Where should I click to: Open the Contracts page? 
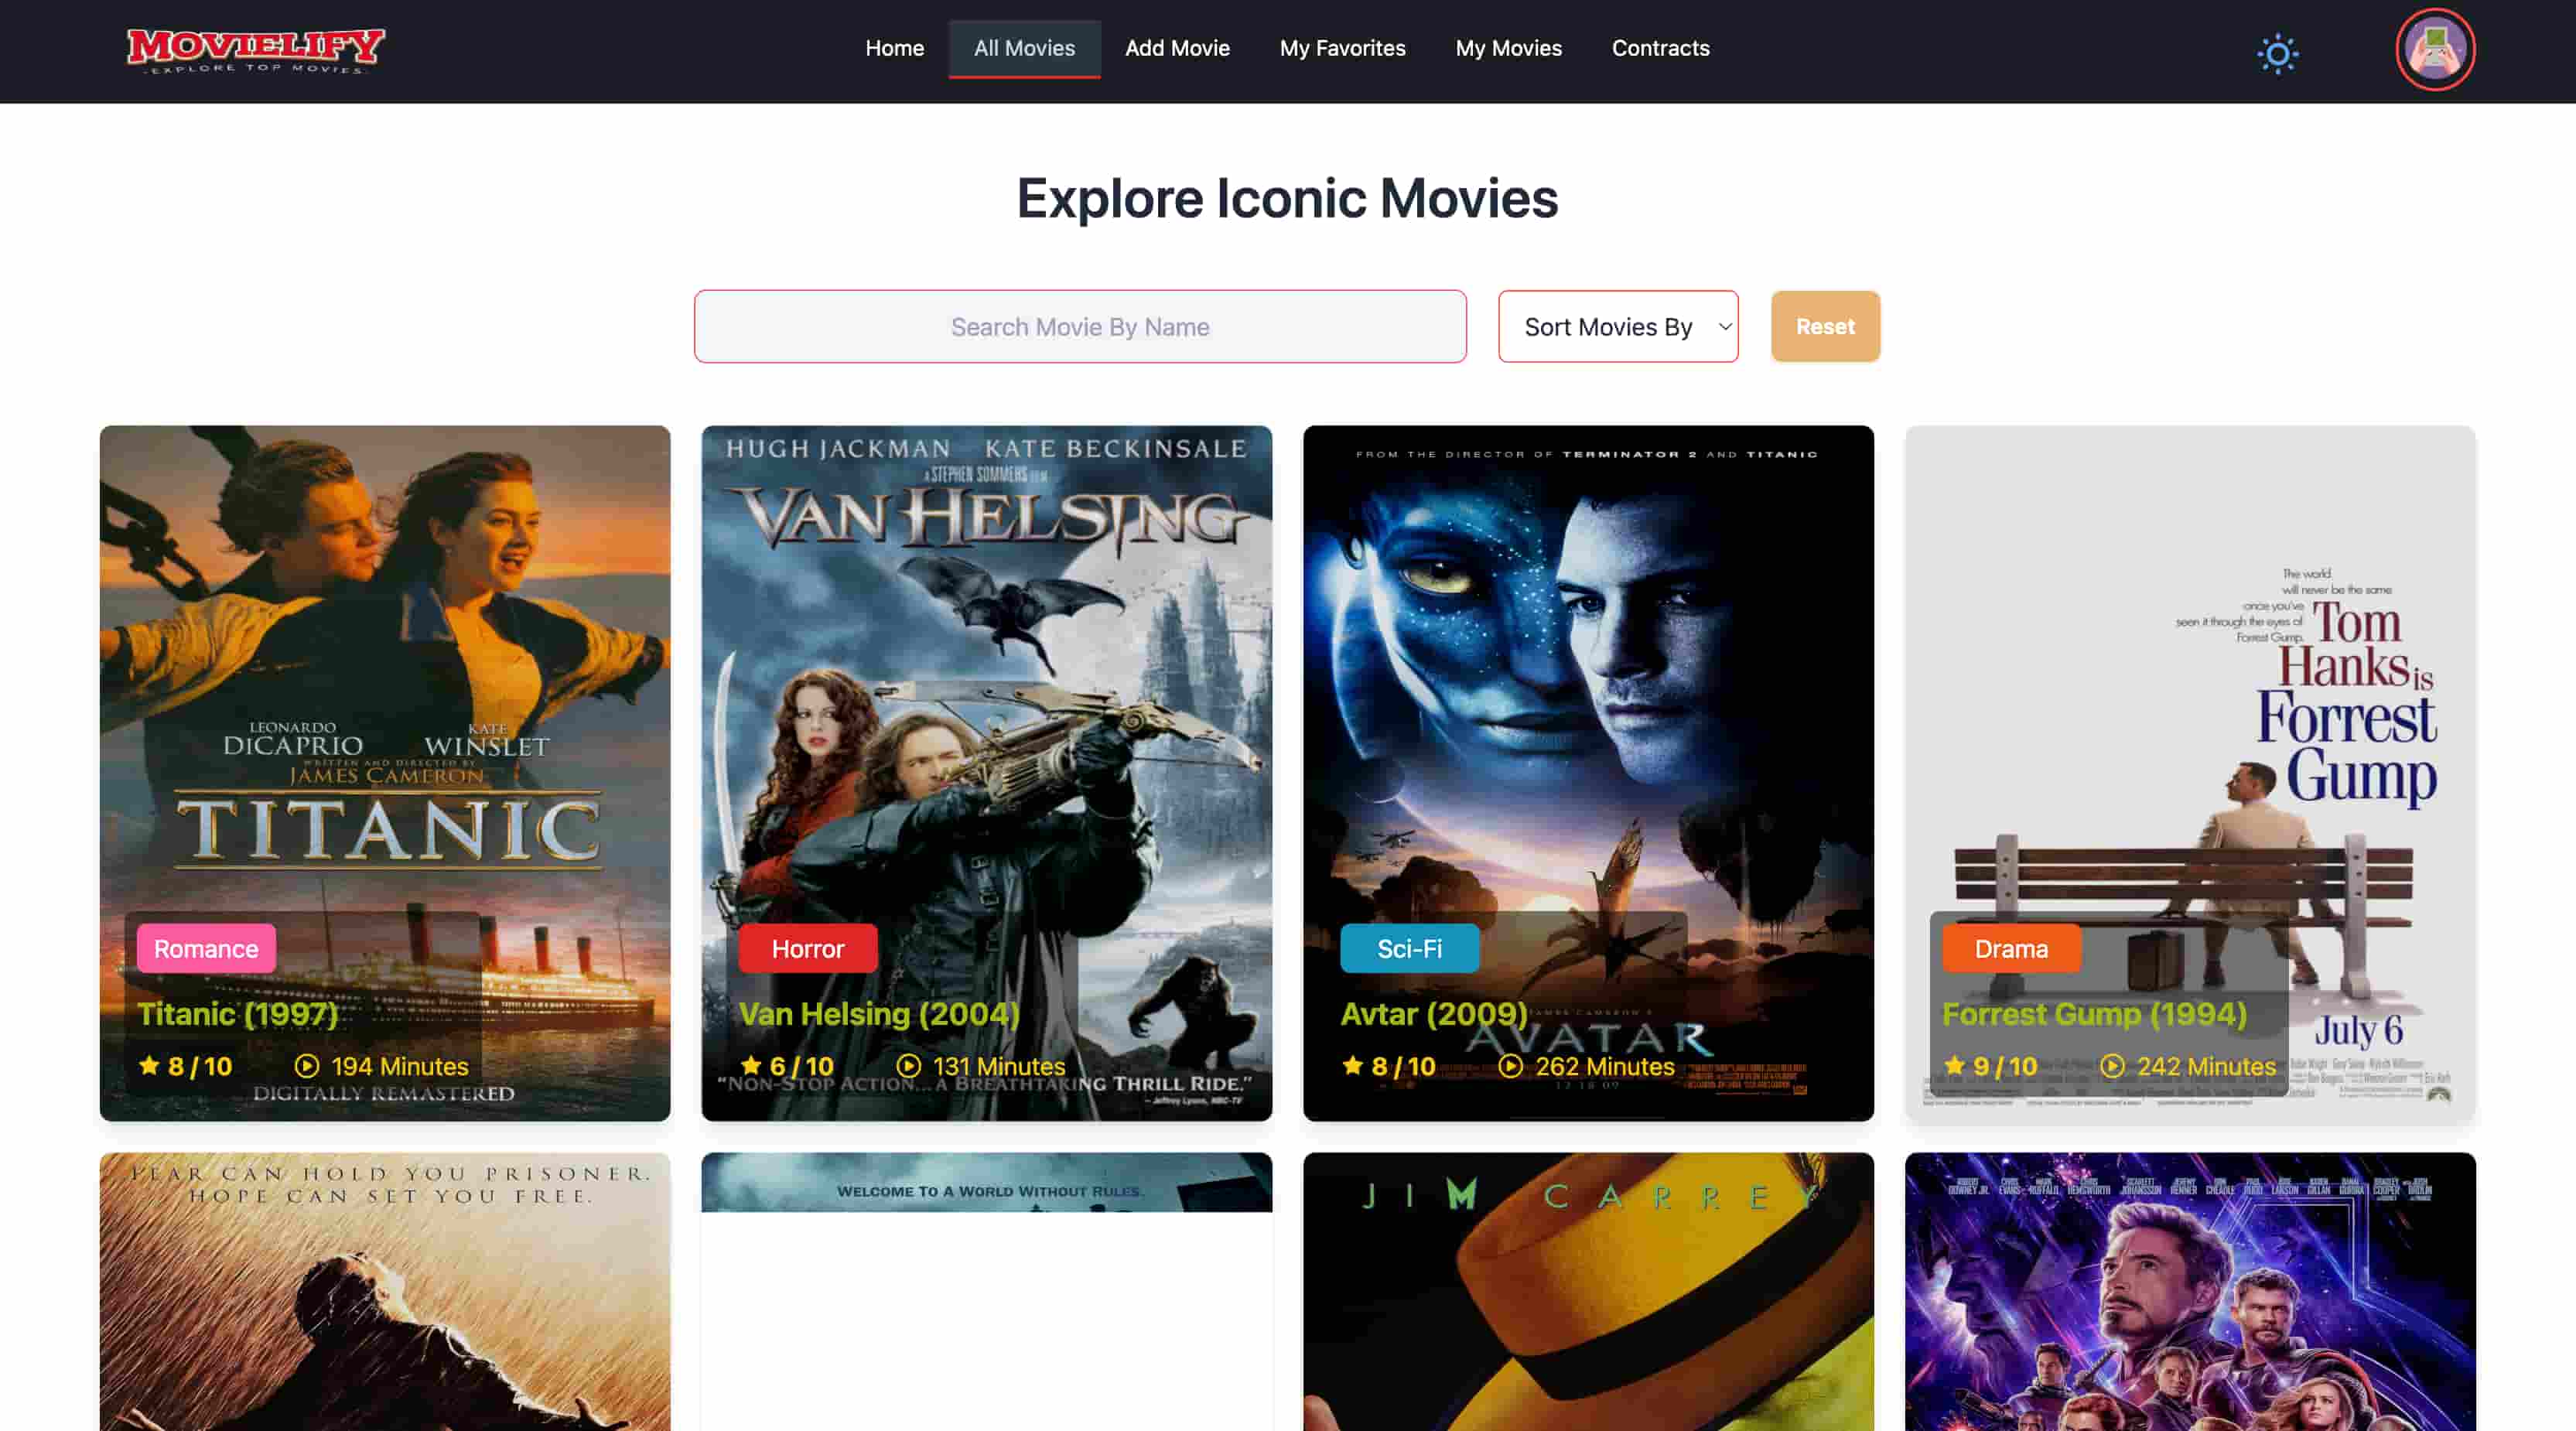(1660, 48)
